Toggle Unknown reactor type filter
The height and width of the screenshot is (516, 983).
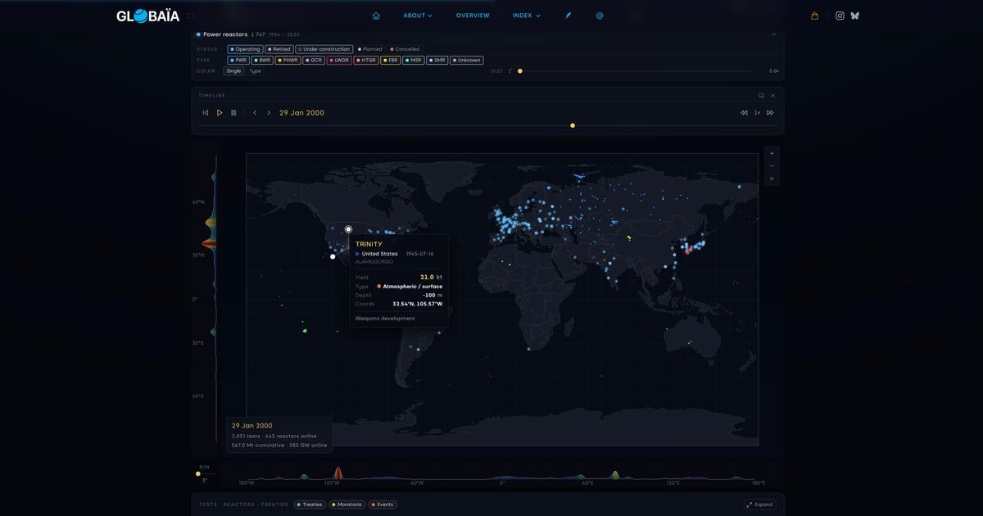[x=467, y=60]
